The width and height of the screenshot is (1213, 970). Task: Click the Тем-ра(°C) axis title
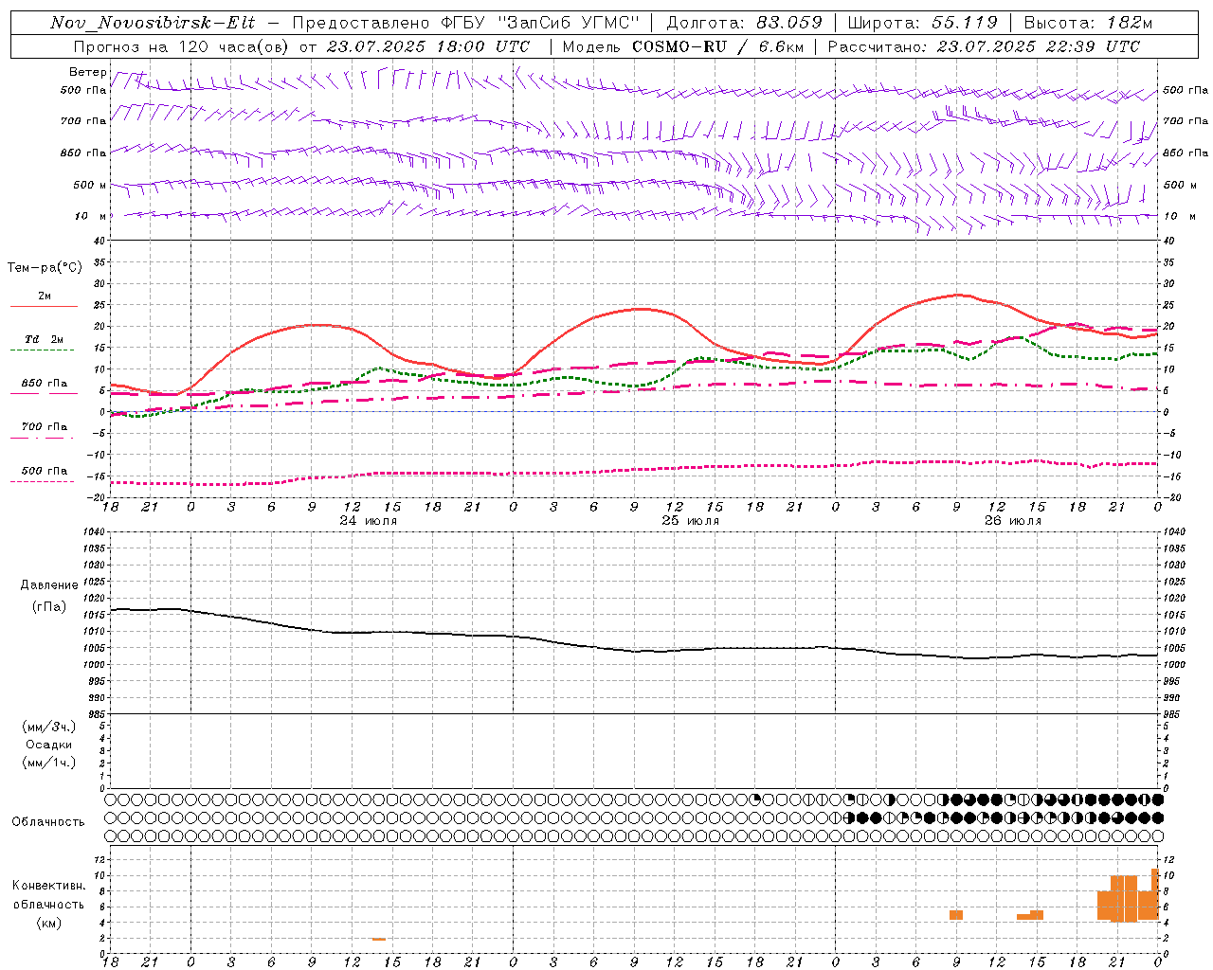45,268
